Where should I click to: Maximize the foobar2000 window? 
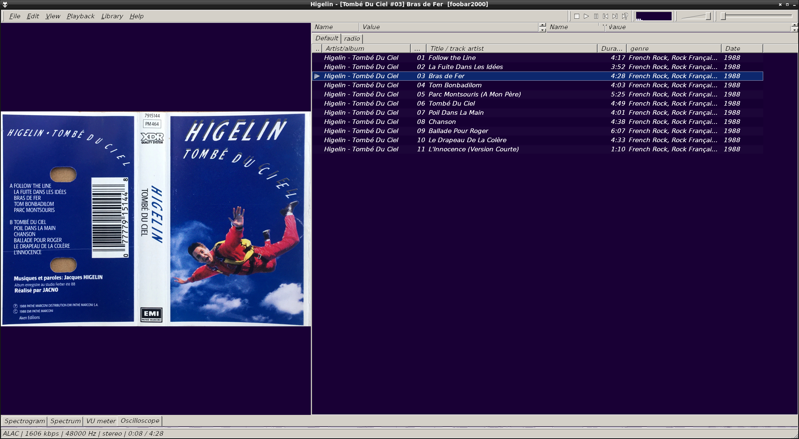pos(787,4)
